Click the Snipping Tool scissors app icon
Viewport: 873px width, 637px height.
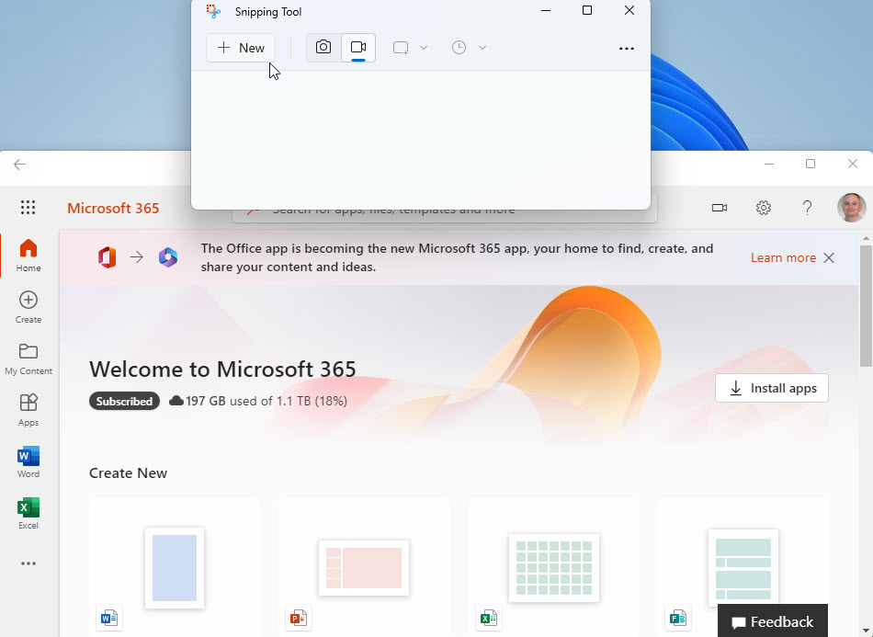coord(213,12)
